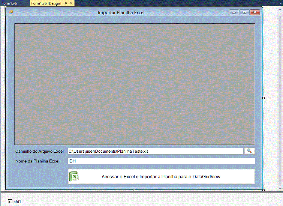The width and height of the screenshot is (283, 206).
Task: Click the form icon in the title bar
Action: (11, 12)
